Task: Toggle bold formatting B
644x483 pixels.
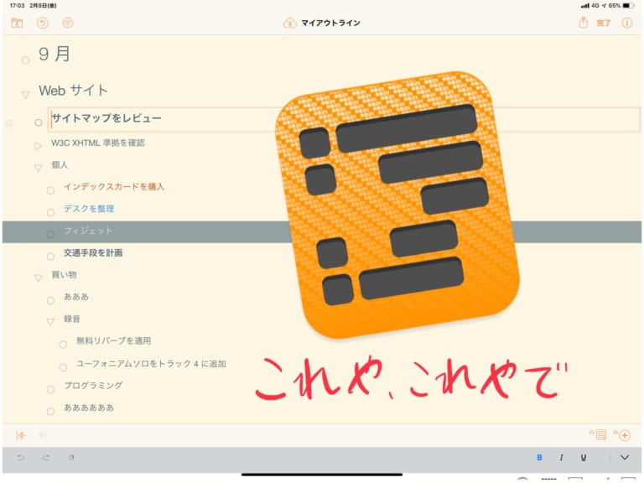Action: tap(539, 458)
